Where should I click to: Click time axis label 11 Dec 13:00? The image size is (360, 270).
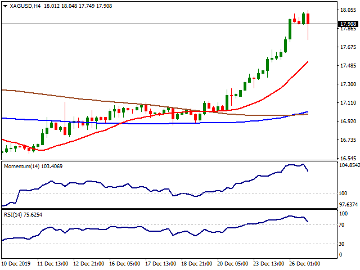[52, 263]
